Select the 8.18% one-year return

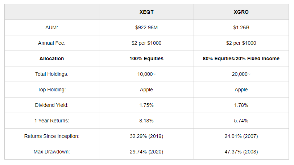click(146, 121)
